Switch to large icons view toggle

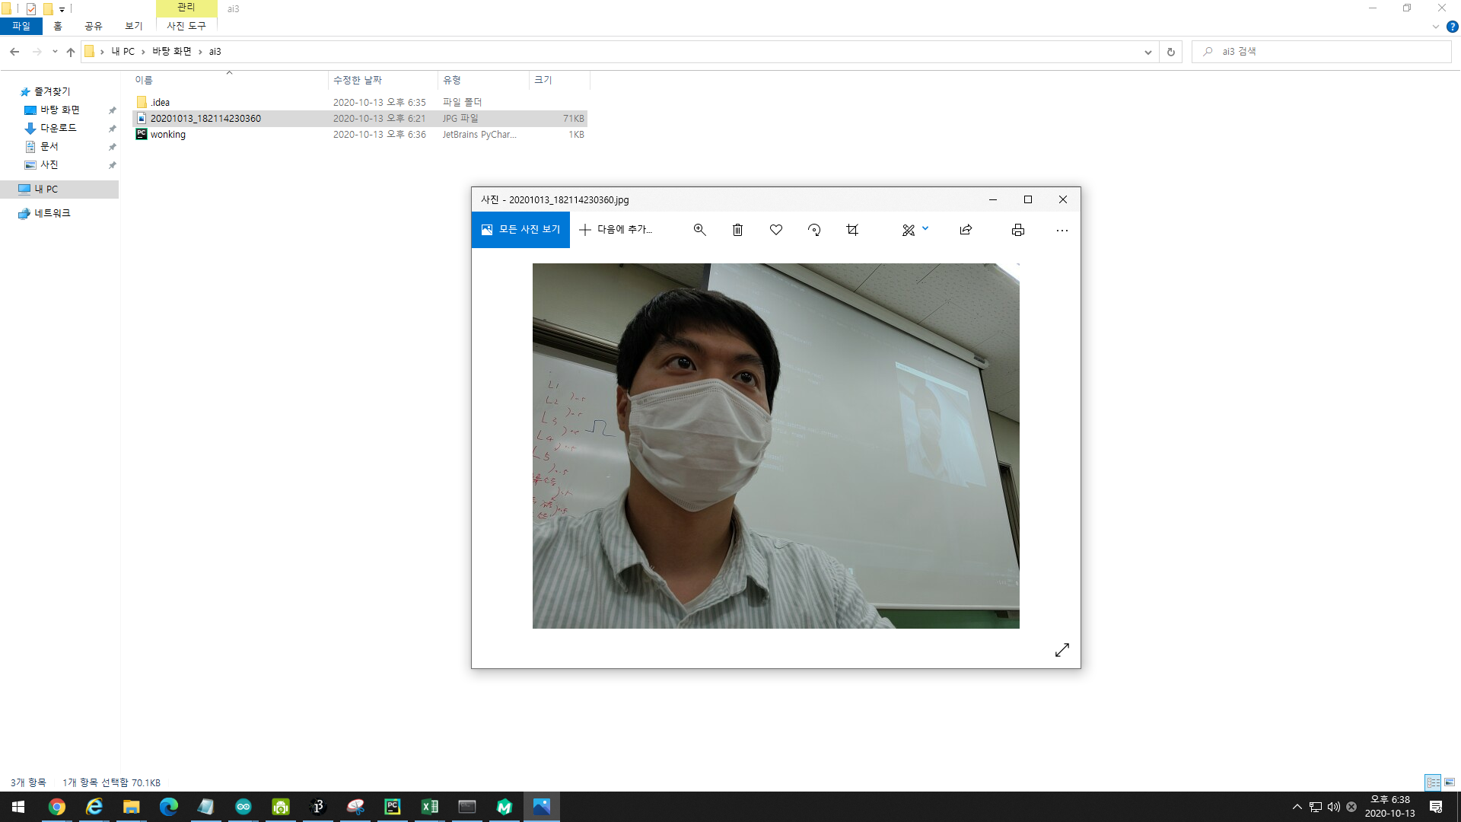click(1450, 782)
